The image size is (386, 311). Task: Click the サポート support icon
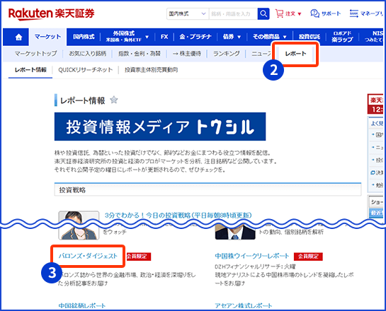314,13
